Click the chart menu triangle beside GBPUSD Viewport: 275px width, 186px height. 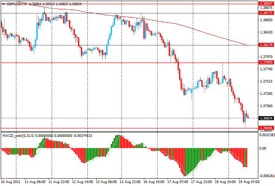coord(3,4)
